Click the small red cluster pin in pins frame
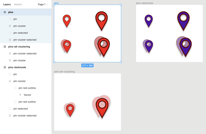 point(66,46)
